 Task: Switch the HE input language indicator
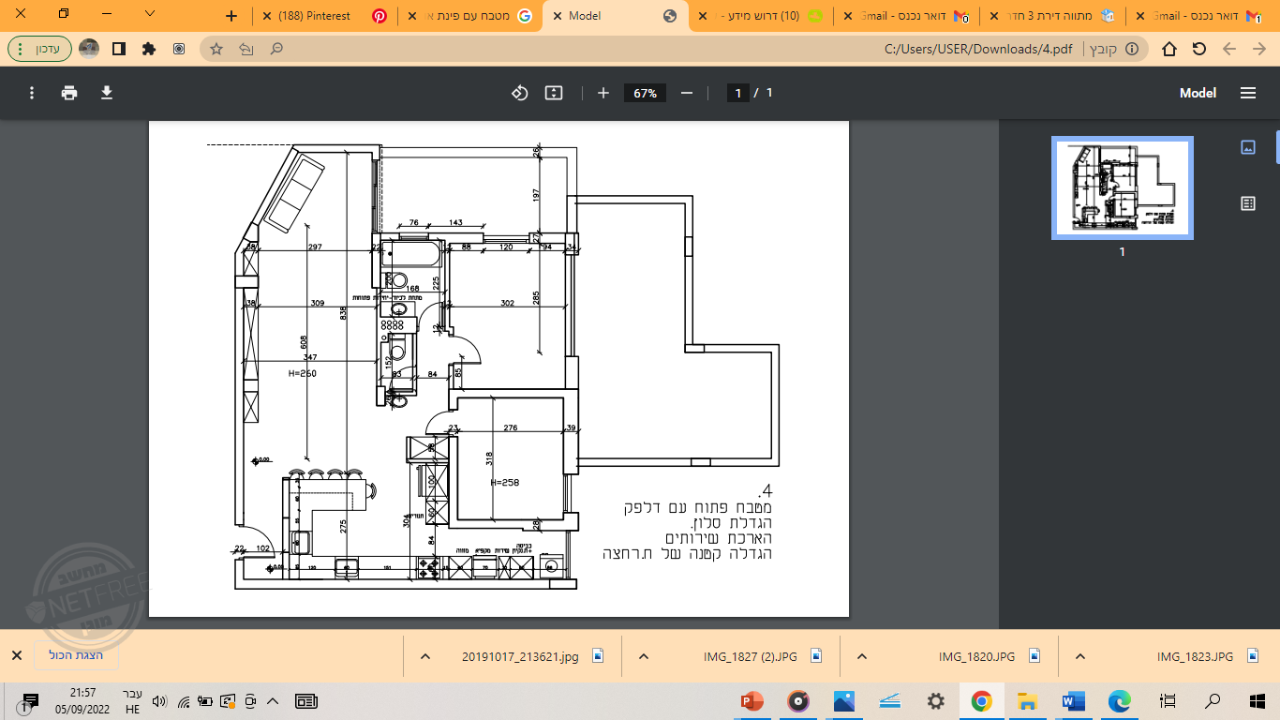tap(132, 701)
